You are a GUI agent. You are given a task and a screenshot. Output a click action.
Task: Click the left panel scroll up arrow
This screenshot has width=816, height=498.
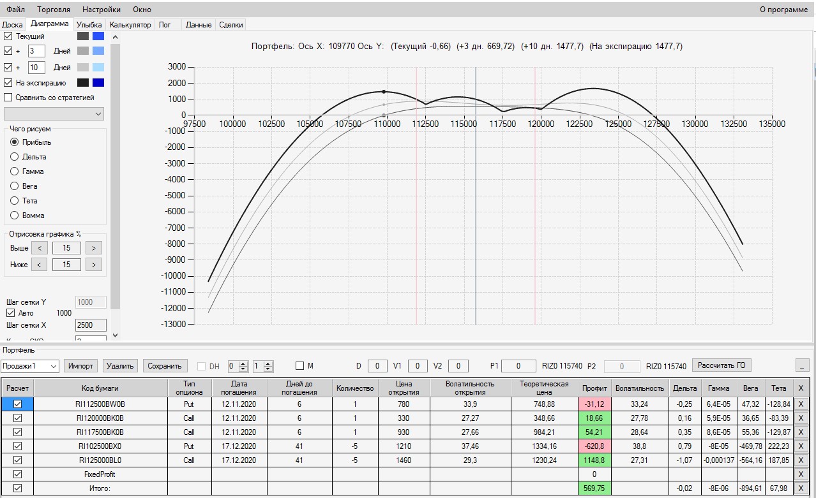[x=115, y=36]
